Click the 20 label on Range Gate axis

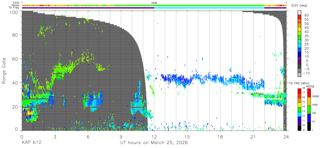point(15,107)
